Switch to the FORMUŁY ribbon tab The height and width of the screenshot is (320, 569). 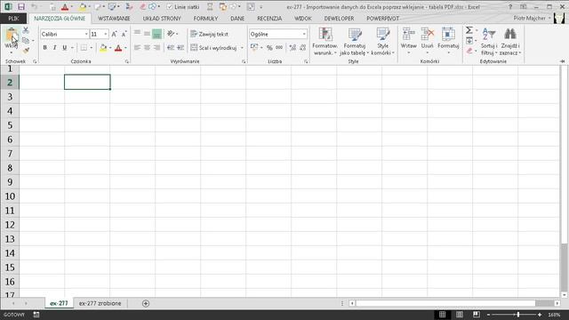(x=205, y=18)
